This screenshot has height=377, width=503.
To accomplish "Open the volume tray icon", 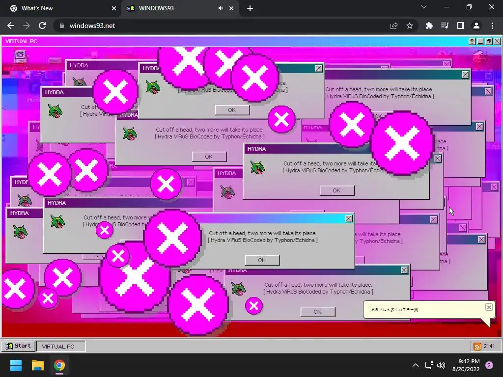I will click(x=441, y=365).
